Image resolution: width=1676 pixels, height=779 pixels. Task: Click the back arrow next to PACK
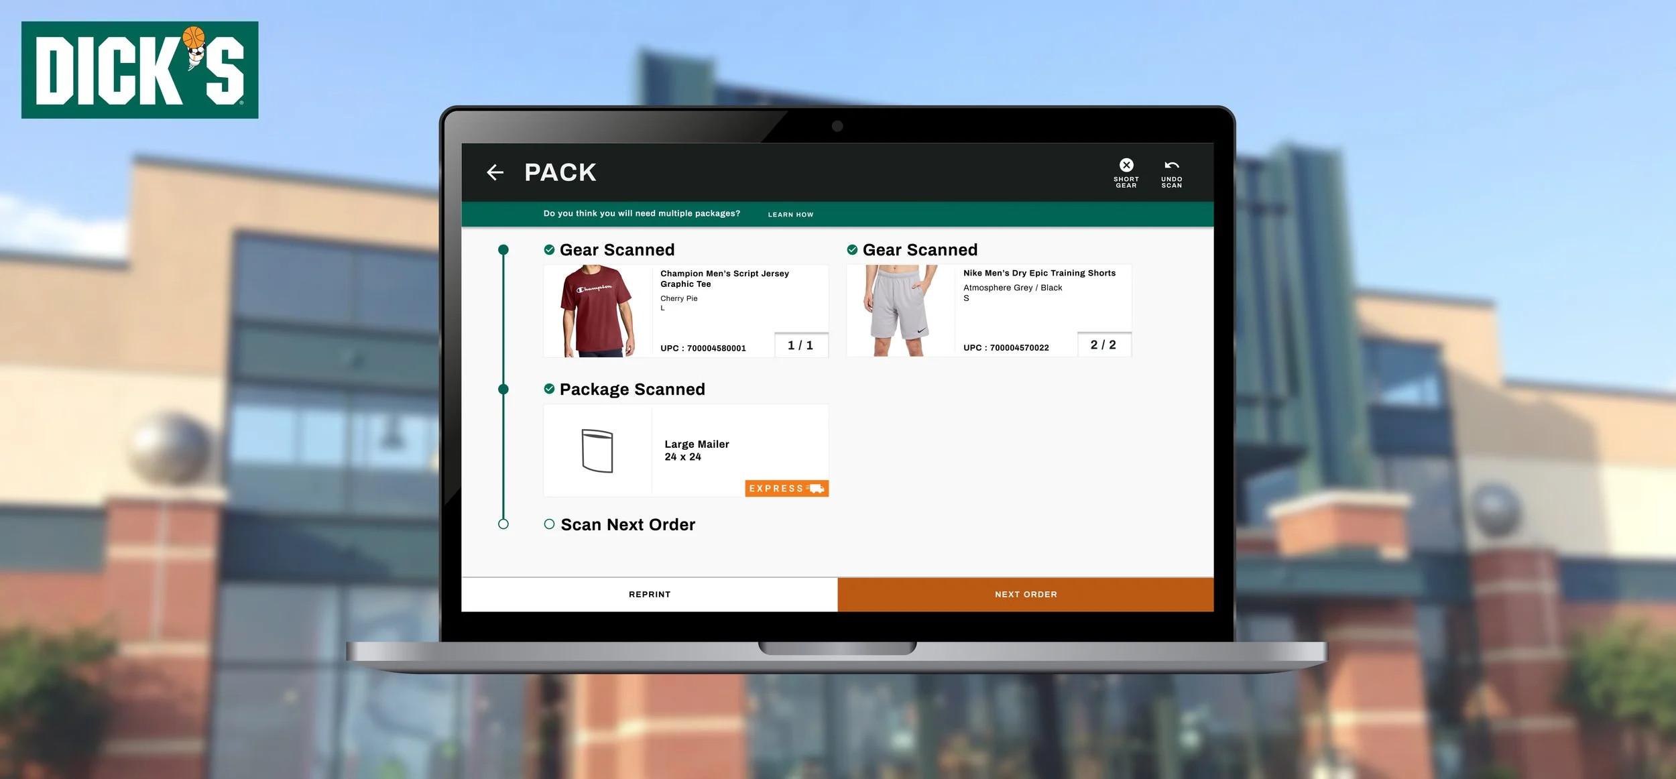point(495,172)
